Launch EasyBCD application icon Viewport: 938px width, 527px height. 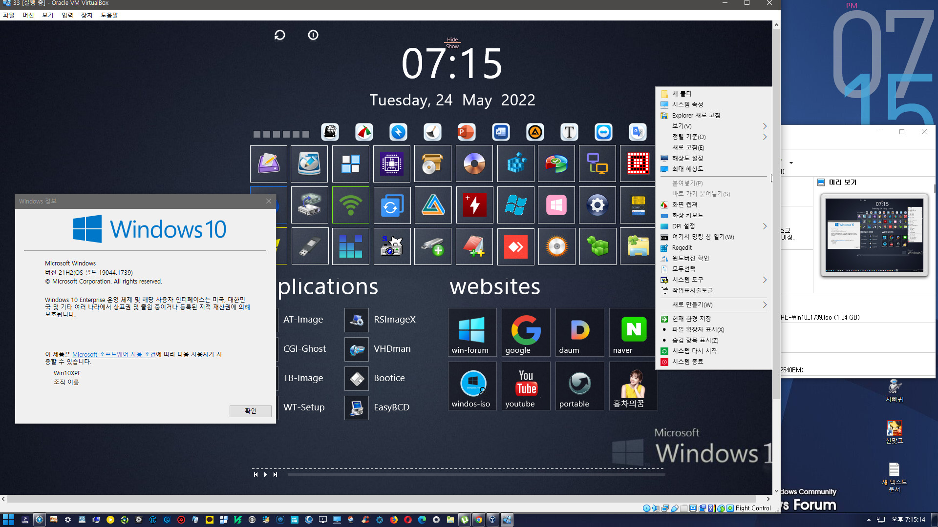coord(357,407)
